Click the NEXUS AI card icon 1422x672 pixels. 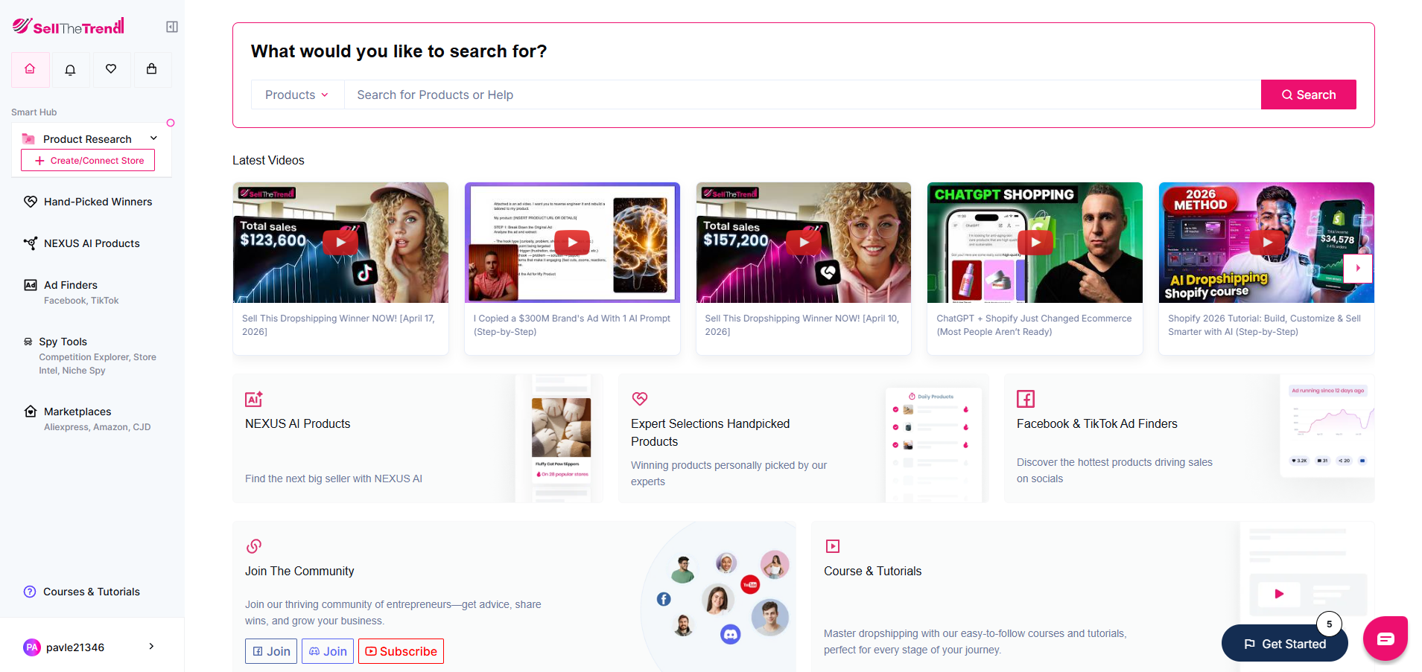point(254,399)
